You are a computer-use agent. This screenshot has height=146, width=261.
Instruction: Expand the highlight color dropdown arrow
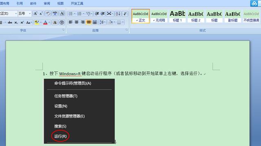click(41, 22)
